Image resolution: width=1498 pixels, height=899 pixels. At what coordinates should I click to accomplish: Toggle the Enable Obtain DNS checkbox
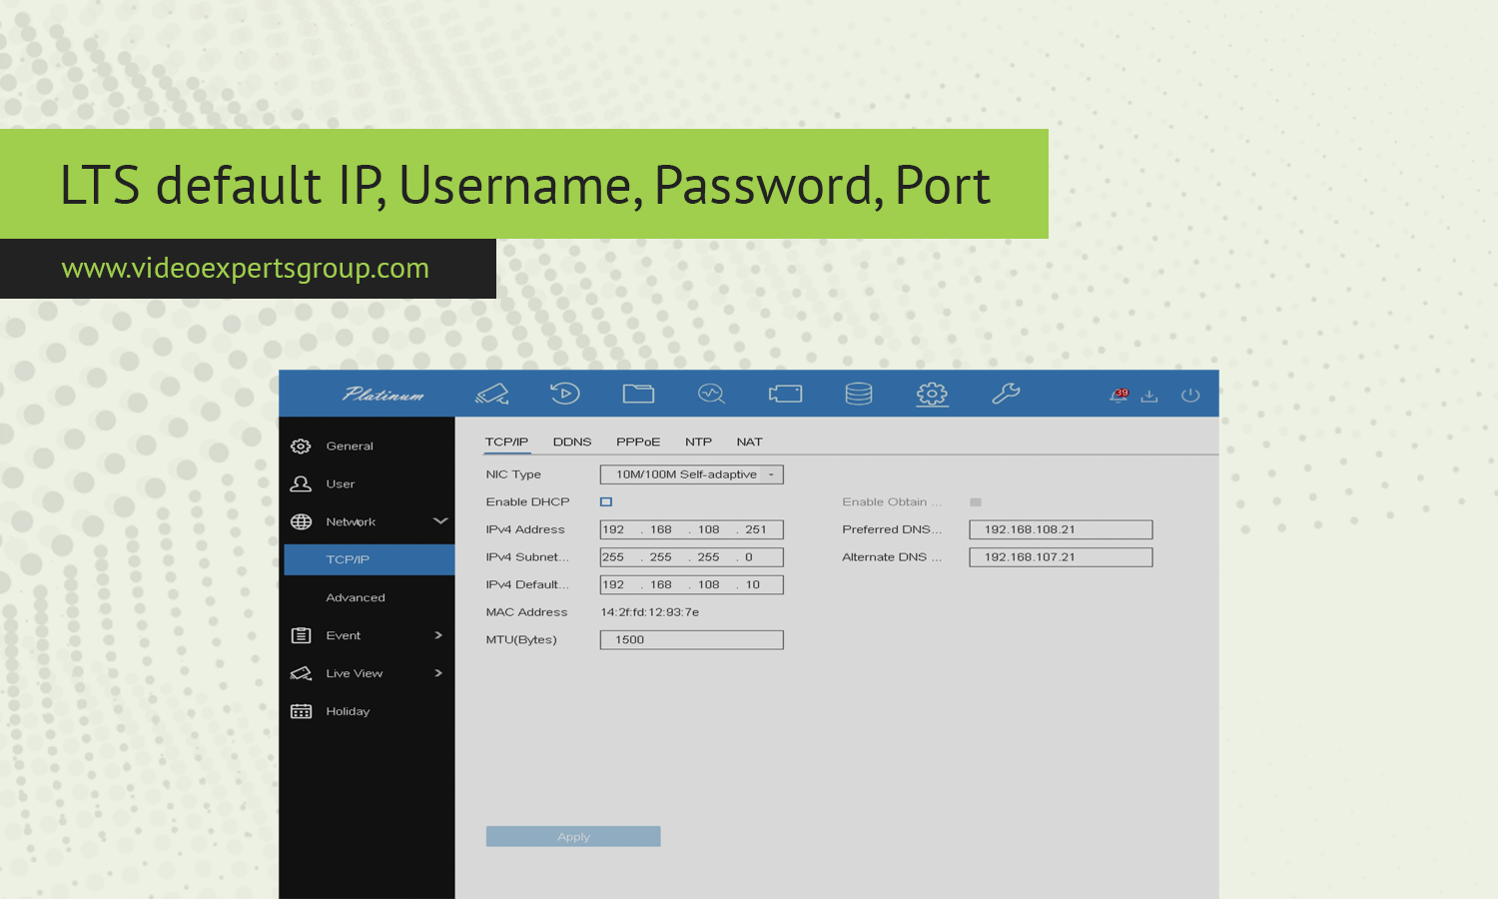976,501
